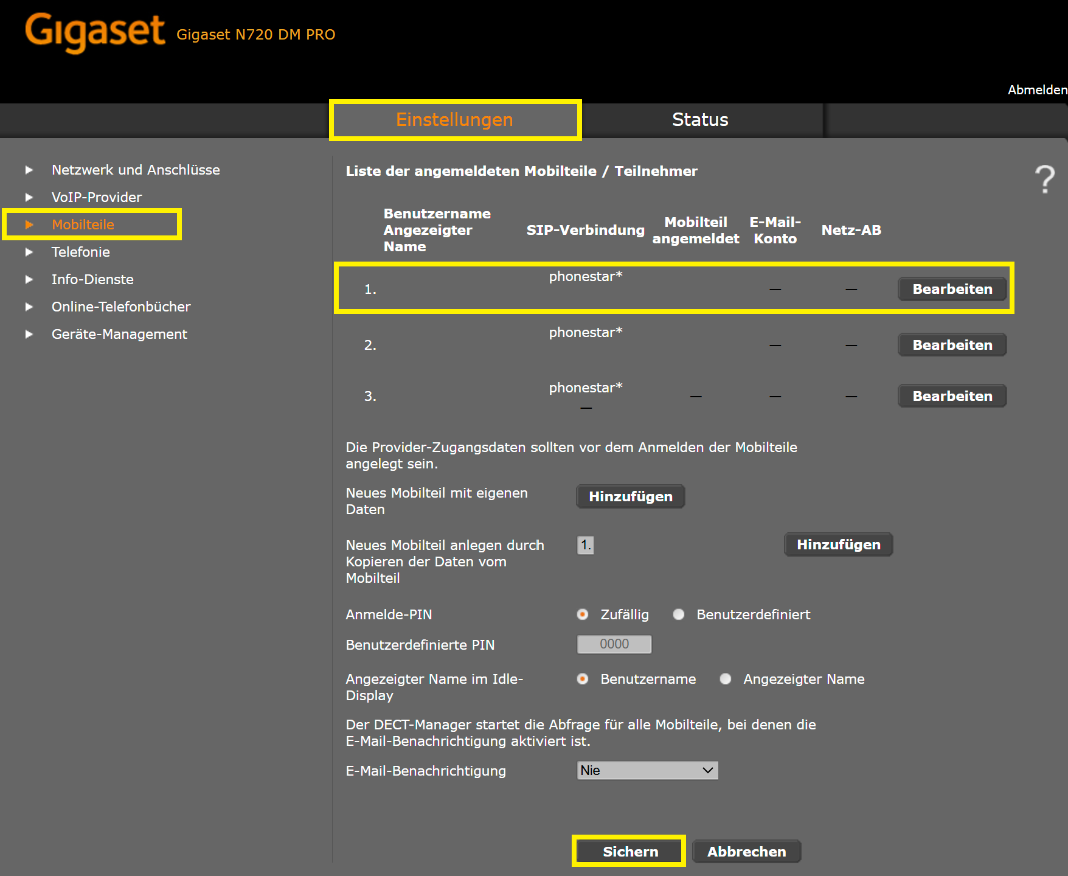Click phonestar* in row 1
The image size is (1068, 876).
(586, 276)
